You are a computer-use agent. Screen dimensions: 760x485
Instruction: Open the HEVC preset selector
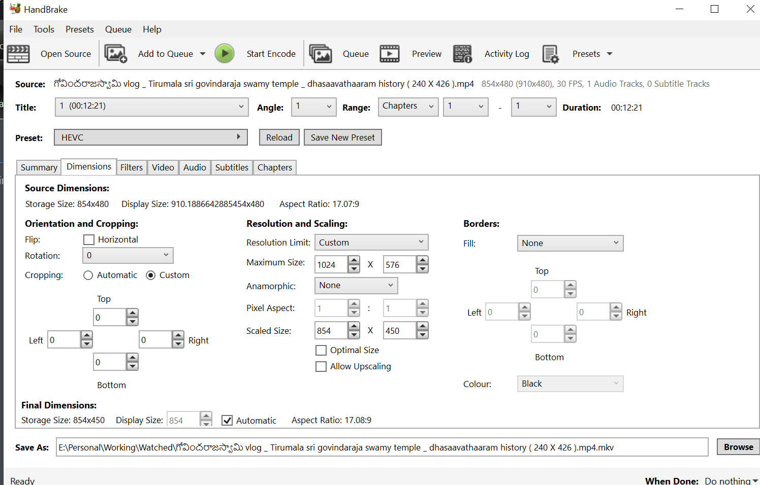(x=151, y=137)
